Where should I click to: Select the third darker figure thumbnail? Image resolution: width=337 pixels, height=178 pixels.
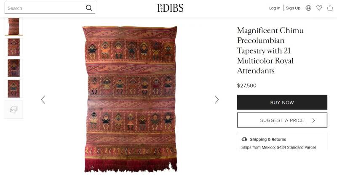[x=14, y=68]
